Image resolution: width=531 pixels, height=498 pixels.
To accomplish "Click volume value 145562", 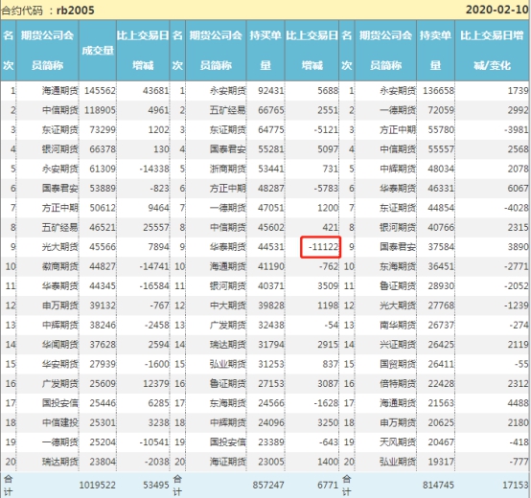I will click(x=100, y=91).
